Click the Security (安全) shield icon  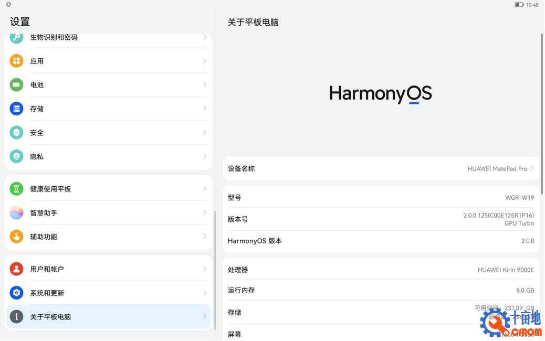point(17,133)
